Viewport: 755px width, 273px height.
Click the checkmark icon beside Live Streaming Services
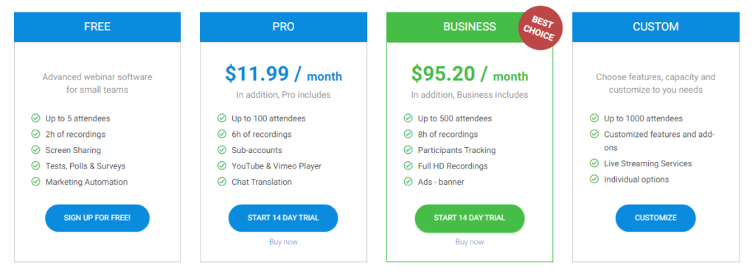[594, 163]
